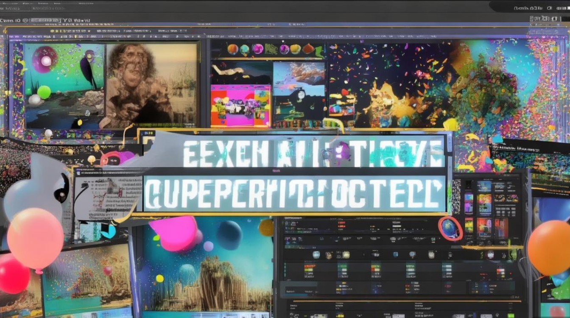Pick the yellow sphere swatch in the palette row

(x=296, y=49)
